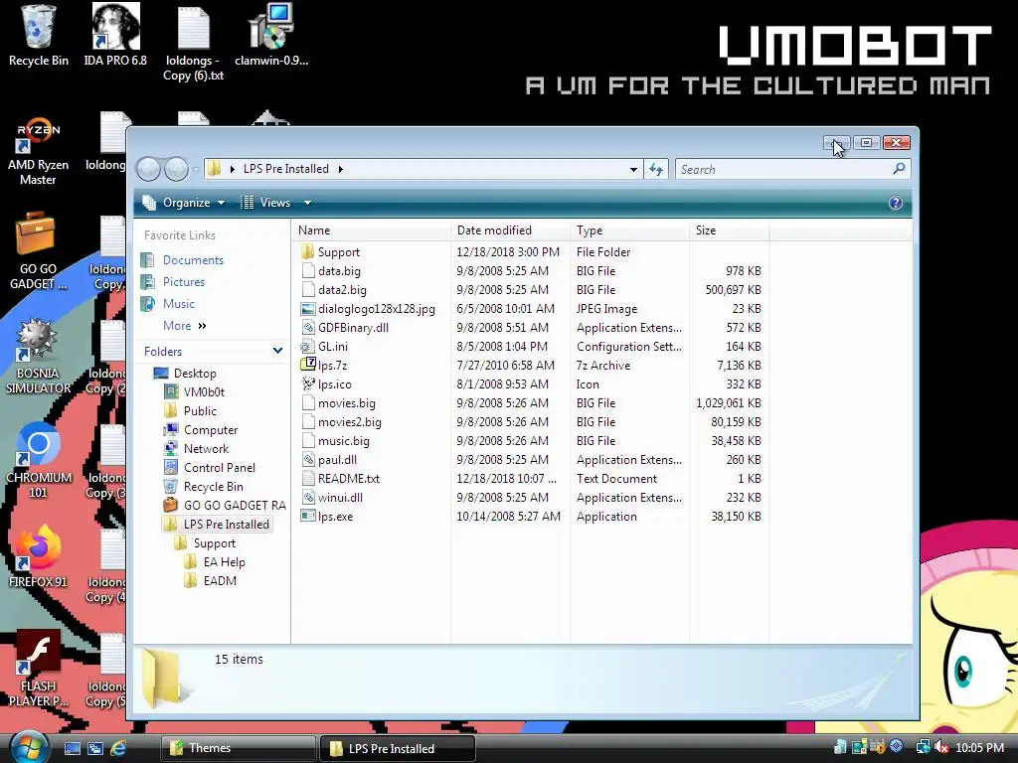Select loldongs - Copy (6).txt file icon
The height and width of the screenshot is (763, 1018).
(194, 42)
